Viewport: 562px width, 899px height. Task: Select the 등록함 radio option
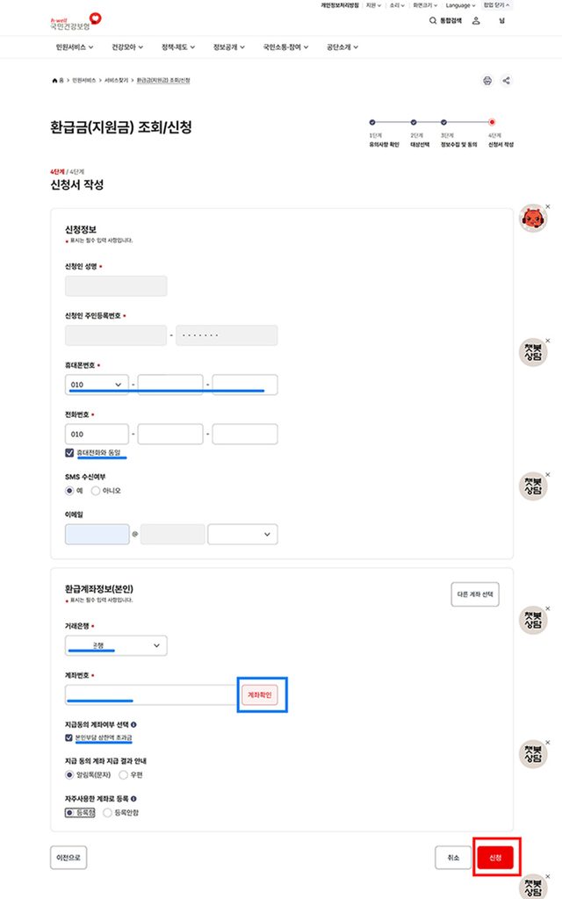(69, 813)
